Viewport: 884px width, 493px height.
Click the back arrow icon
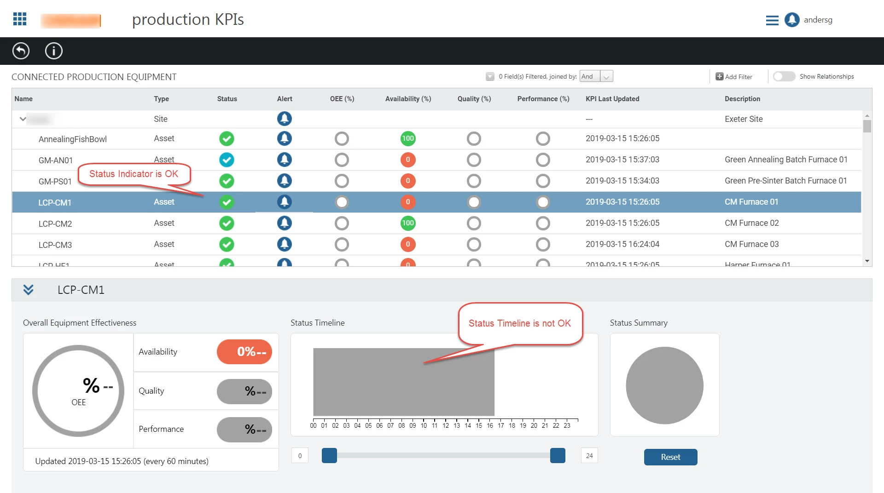[x=21, y=51]
